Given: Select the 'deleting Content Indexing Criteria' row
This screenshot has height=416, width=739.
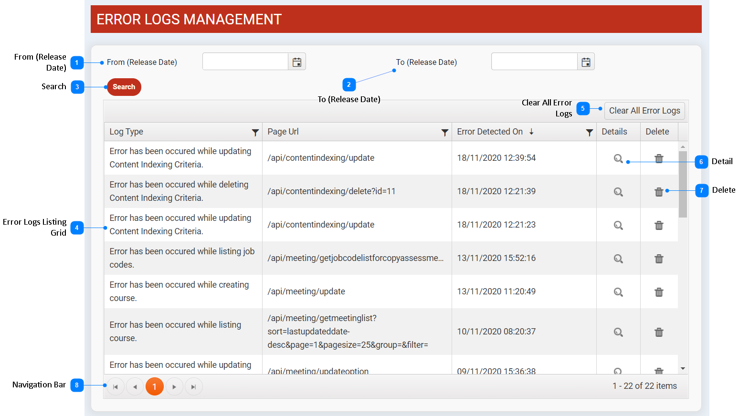Looking at the screenshot, I should pos(391,191).
